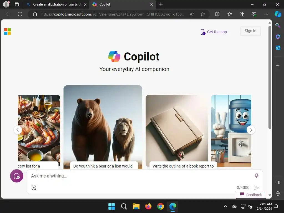Click the Sign in button
The height and width of the screenshot is (213, 284).
(250, 31)
